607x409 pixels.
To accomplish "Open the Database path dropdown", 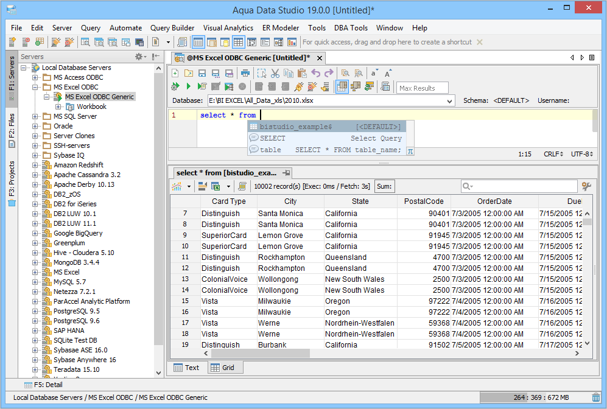I will (449, 101).
